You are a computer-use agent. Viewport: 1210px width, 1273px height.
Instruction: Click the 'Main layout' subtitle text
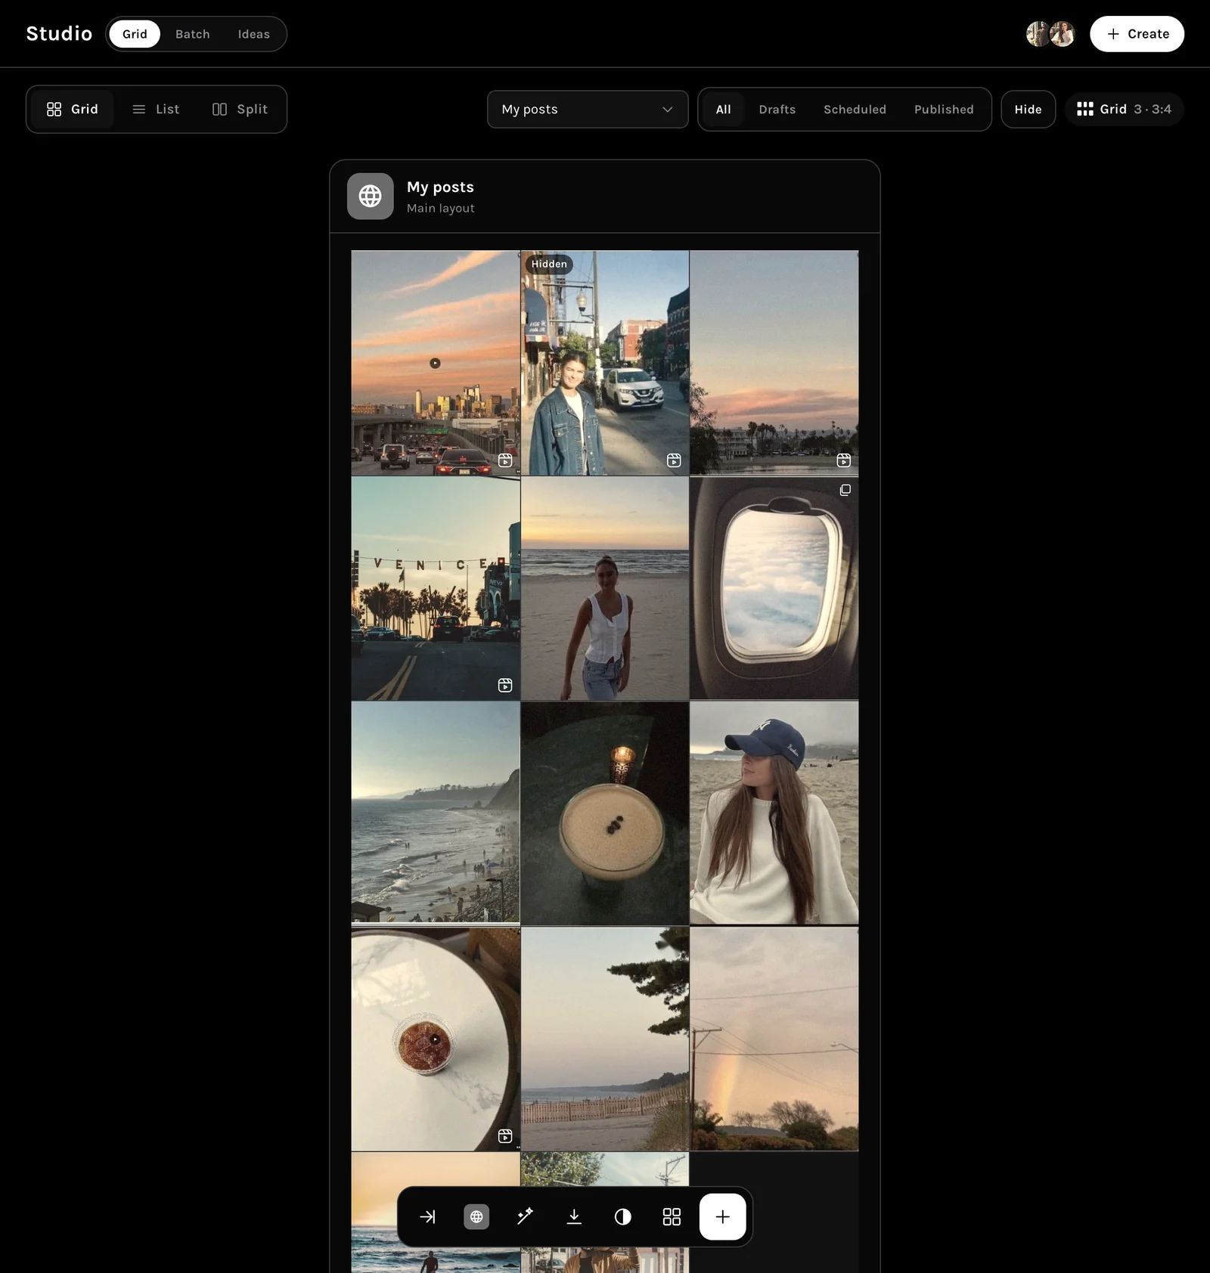(x=441, y=208)
